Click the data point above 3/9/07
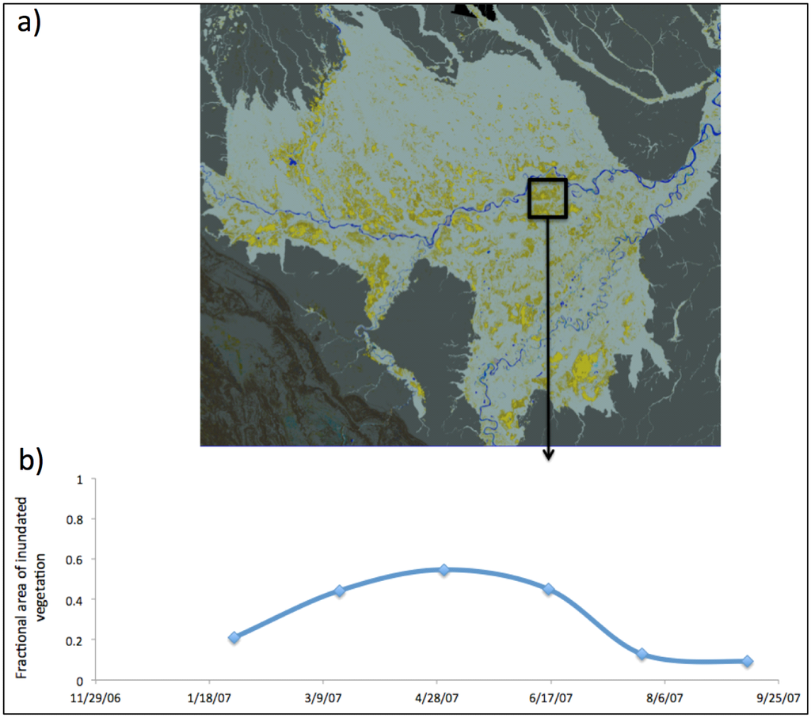Viewport: 811px width, 718px height. coord(340,591)
